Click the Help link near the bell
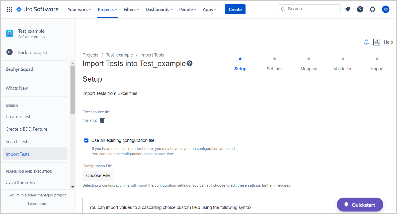Screen dimensions: 397x214 pos(388,42)
